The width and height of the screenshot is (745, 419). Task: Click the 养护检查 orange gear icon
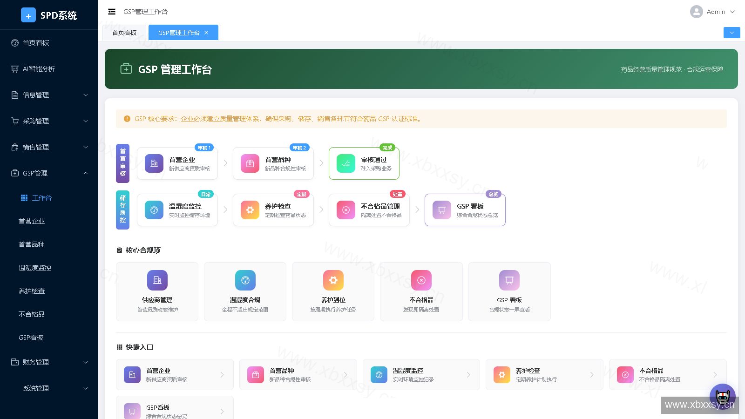(250, 210)
